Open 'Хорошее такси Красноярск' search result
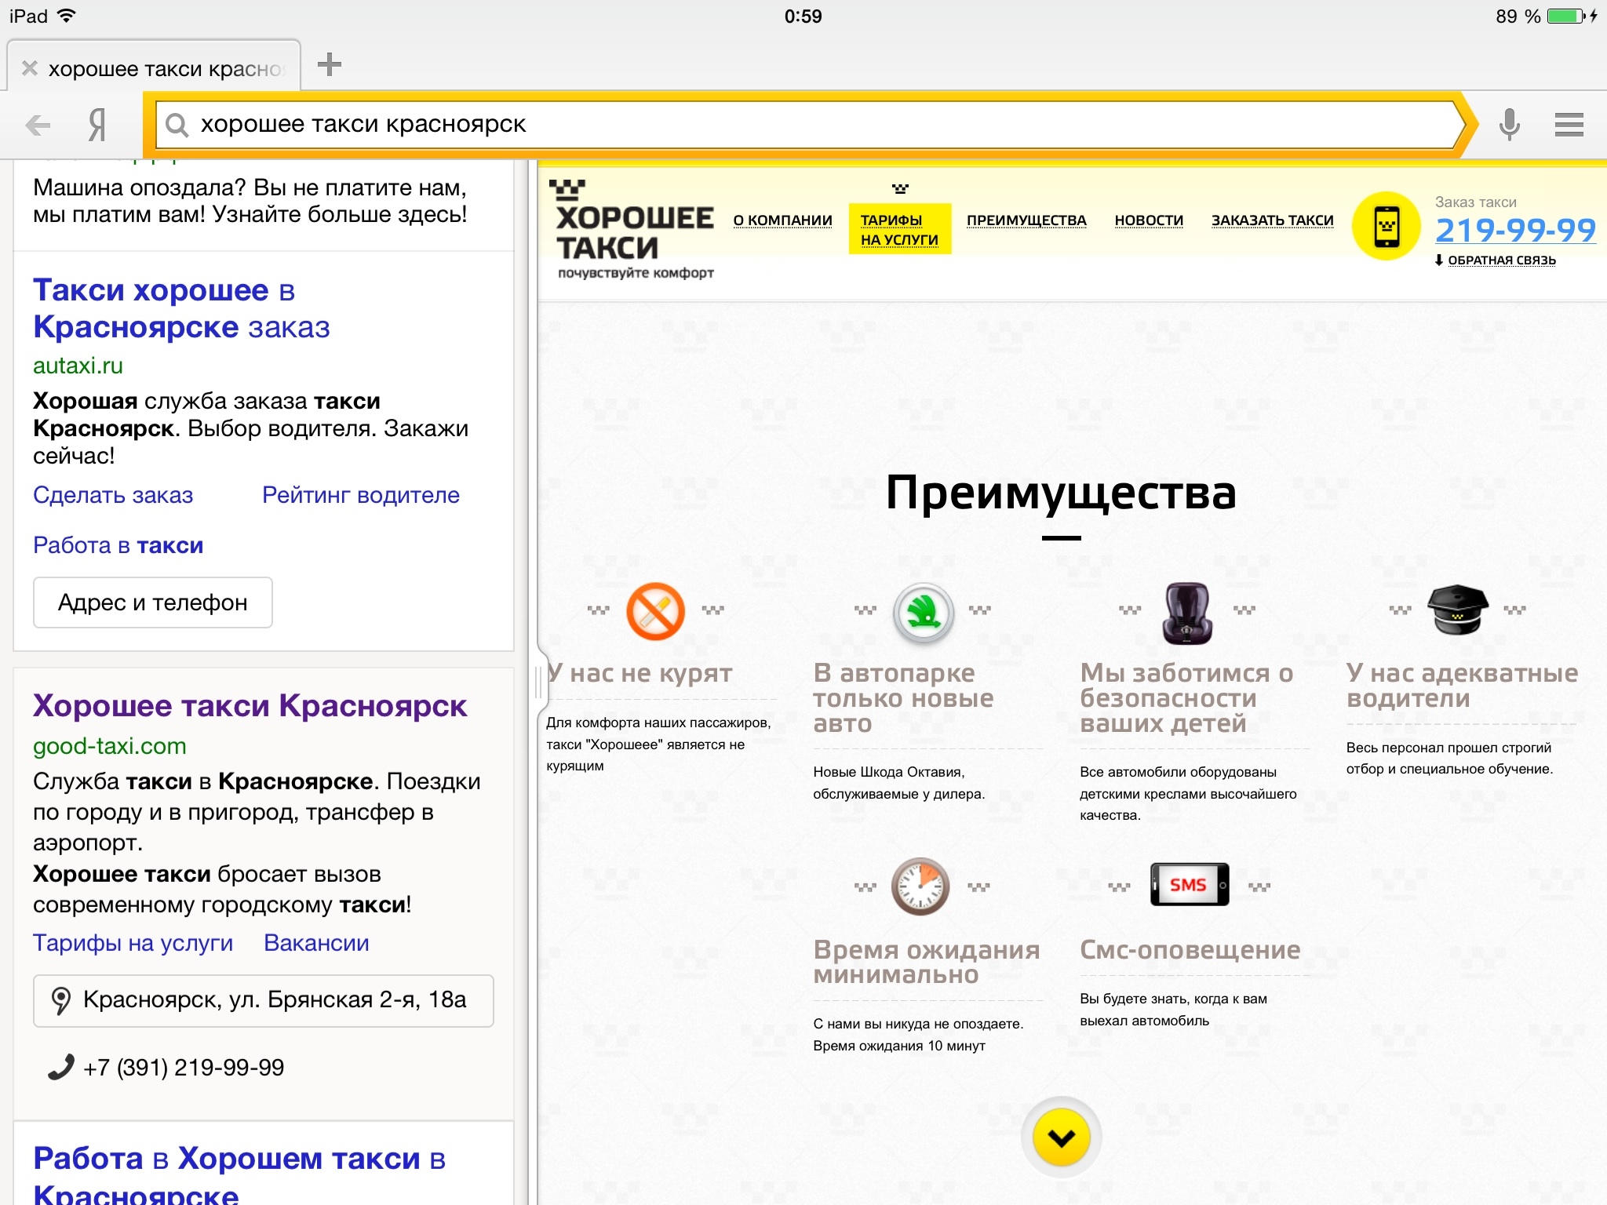 coord(250,705)
